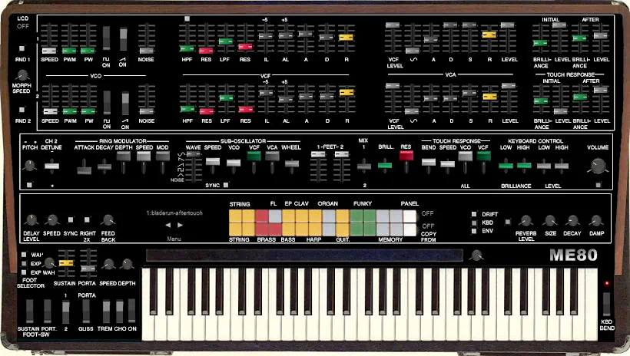The height and width of the screenshot is (356, 630).
Task: Toggle the reverb on/off square left of REVERB LEVEL
Action: 508,222
